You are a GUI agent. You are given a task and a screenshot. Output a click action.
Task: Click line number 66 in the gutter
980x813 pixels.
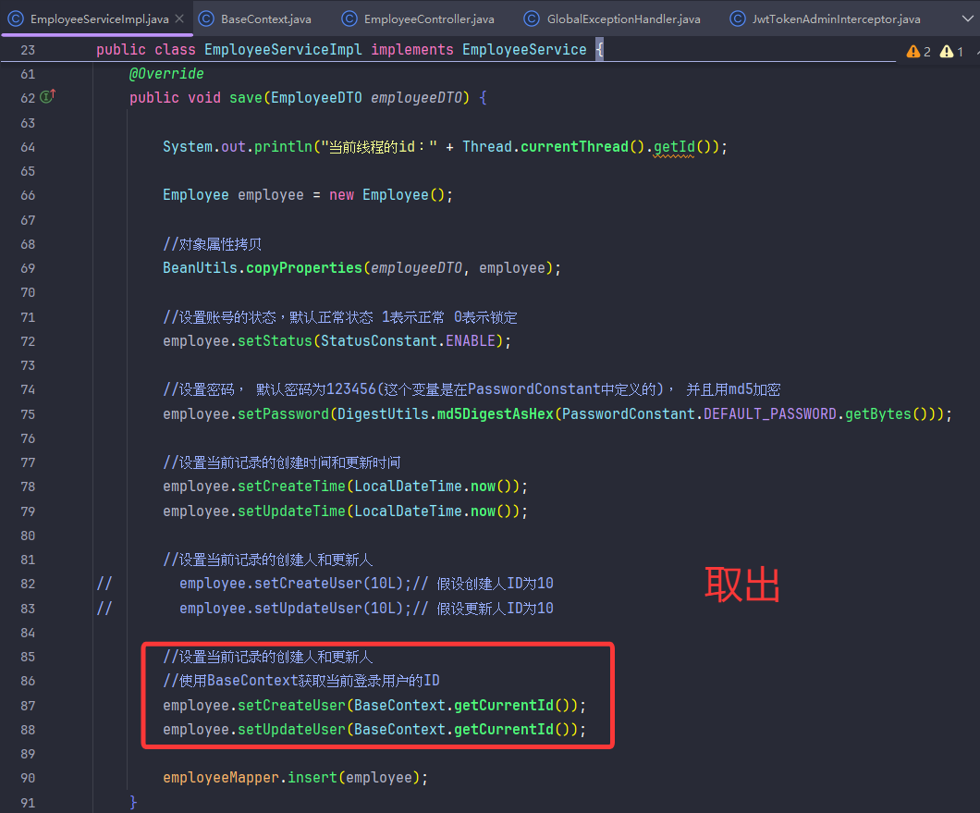coord(28,195)
